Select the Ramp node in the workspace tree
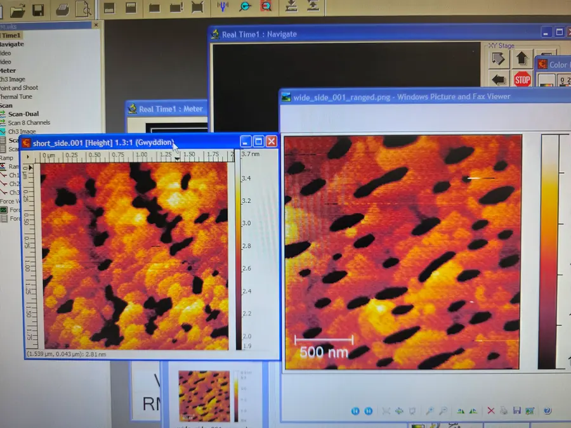The image size is (571, 428). (x=6, y=158)
